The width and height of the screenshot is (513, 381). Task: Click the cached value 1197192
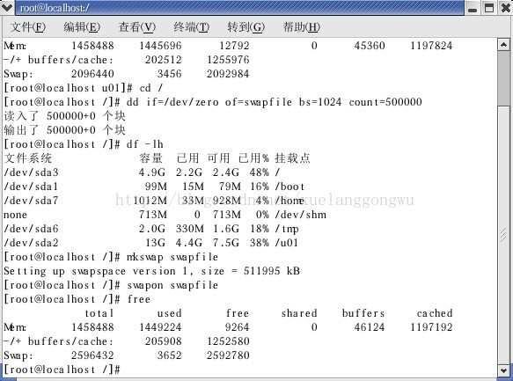[x=431, y=327]
